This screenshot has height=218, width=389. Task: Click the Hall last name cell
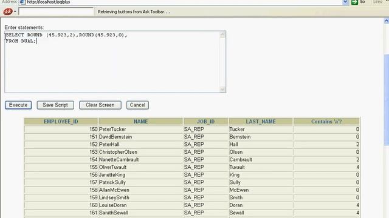261,144
